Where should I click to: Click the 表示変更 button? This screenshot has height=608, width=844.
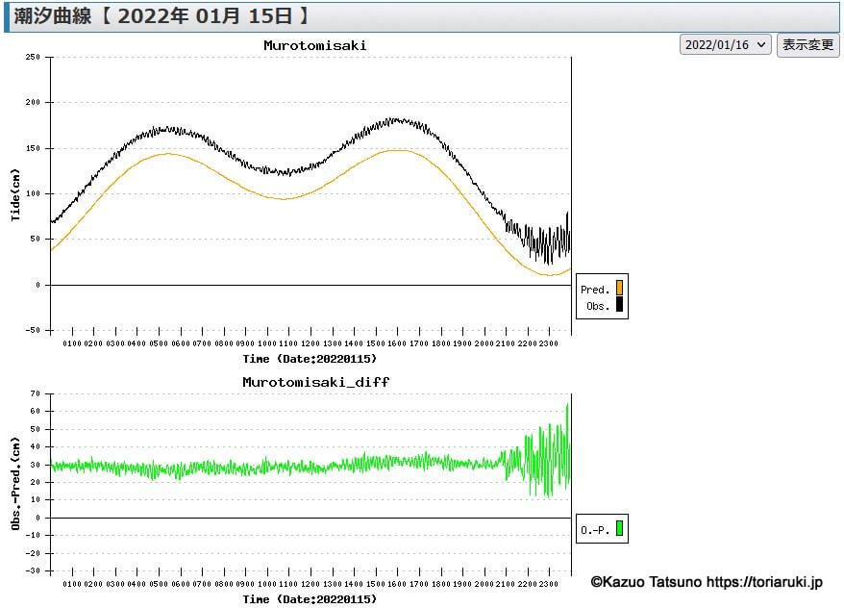click(x=807, y=44)
